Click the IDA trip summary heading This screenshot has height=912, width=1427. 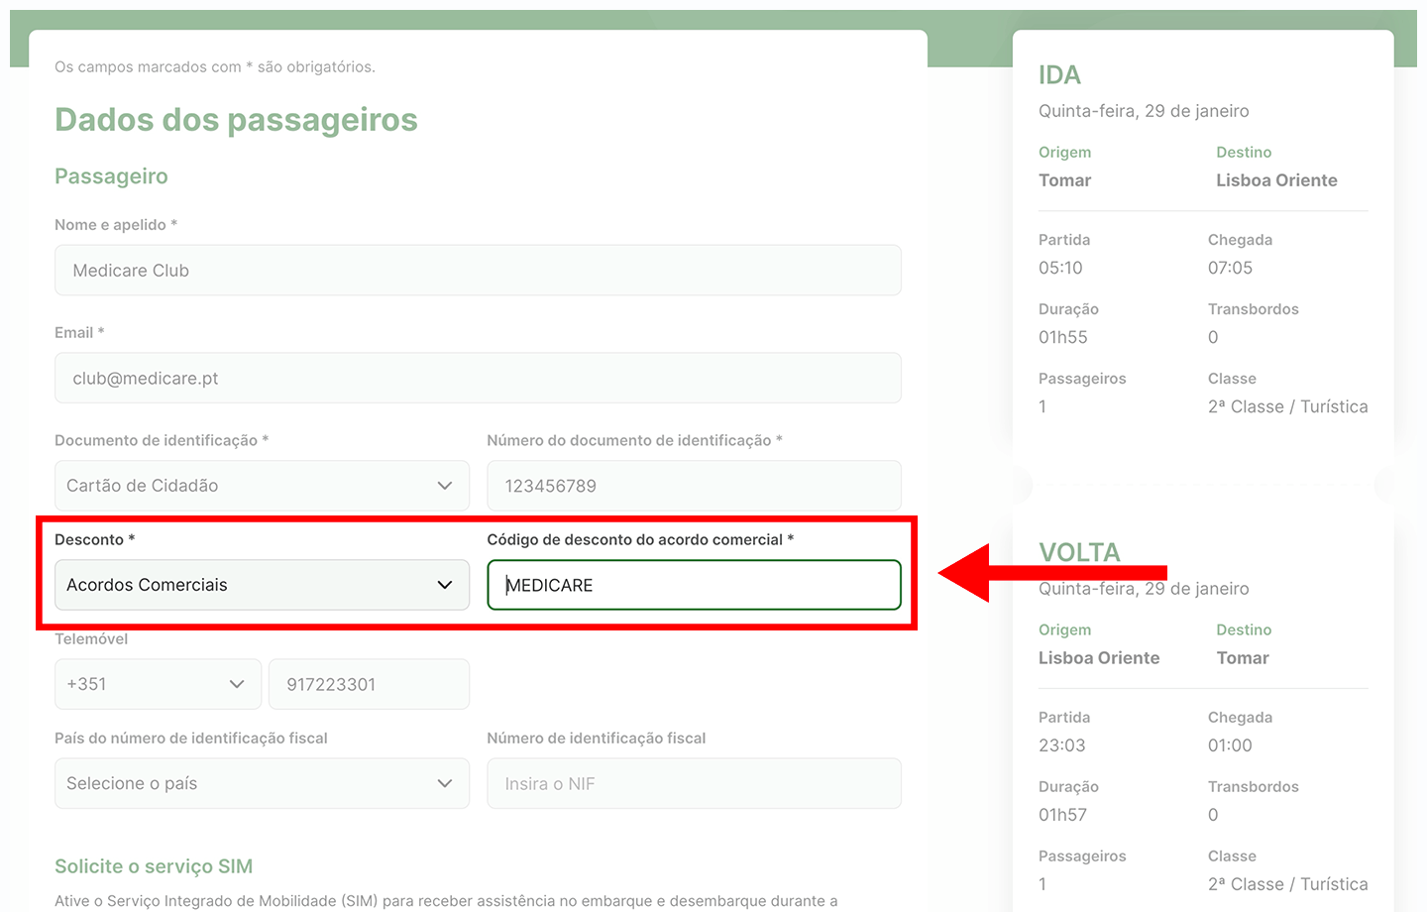click(1059, 75)
